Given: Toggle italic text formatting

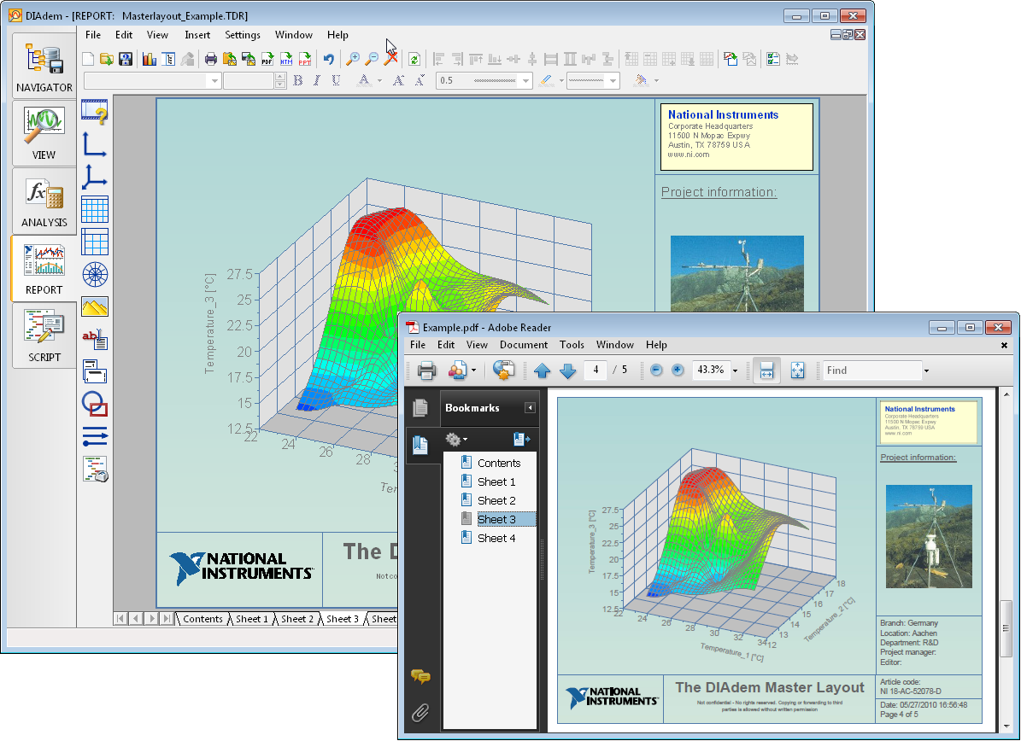Looking at the screenshot, I should tap(316, 80).
